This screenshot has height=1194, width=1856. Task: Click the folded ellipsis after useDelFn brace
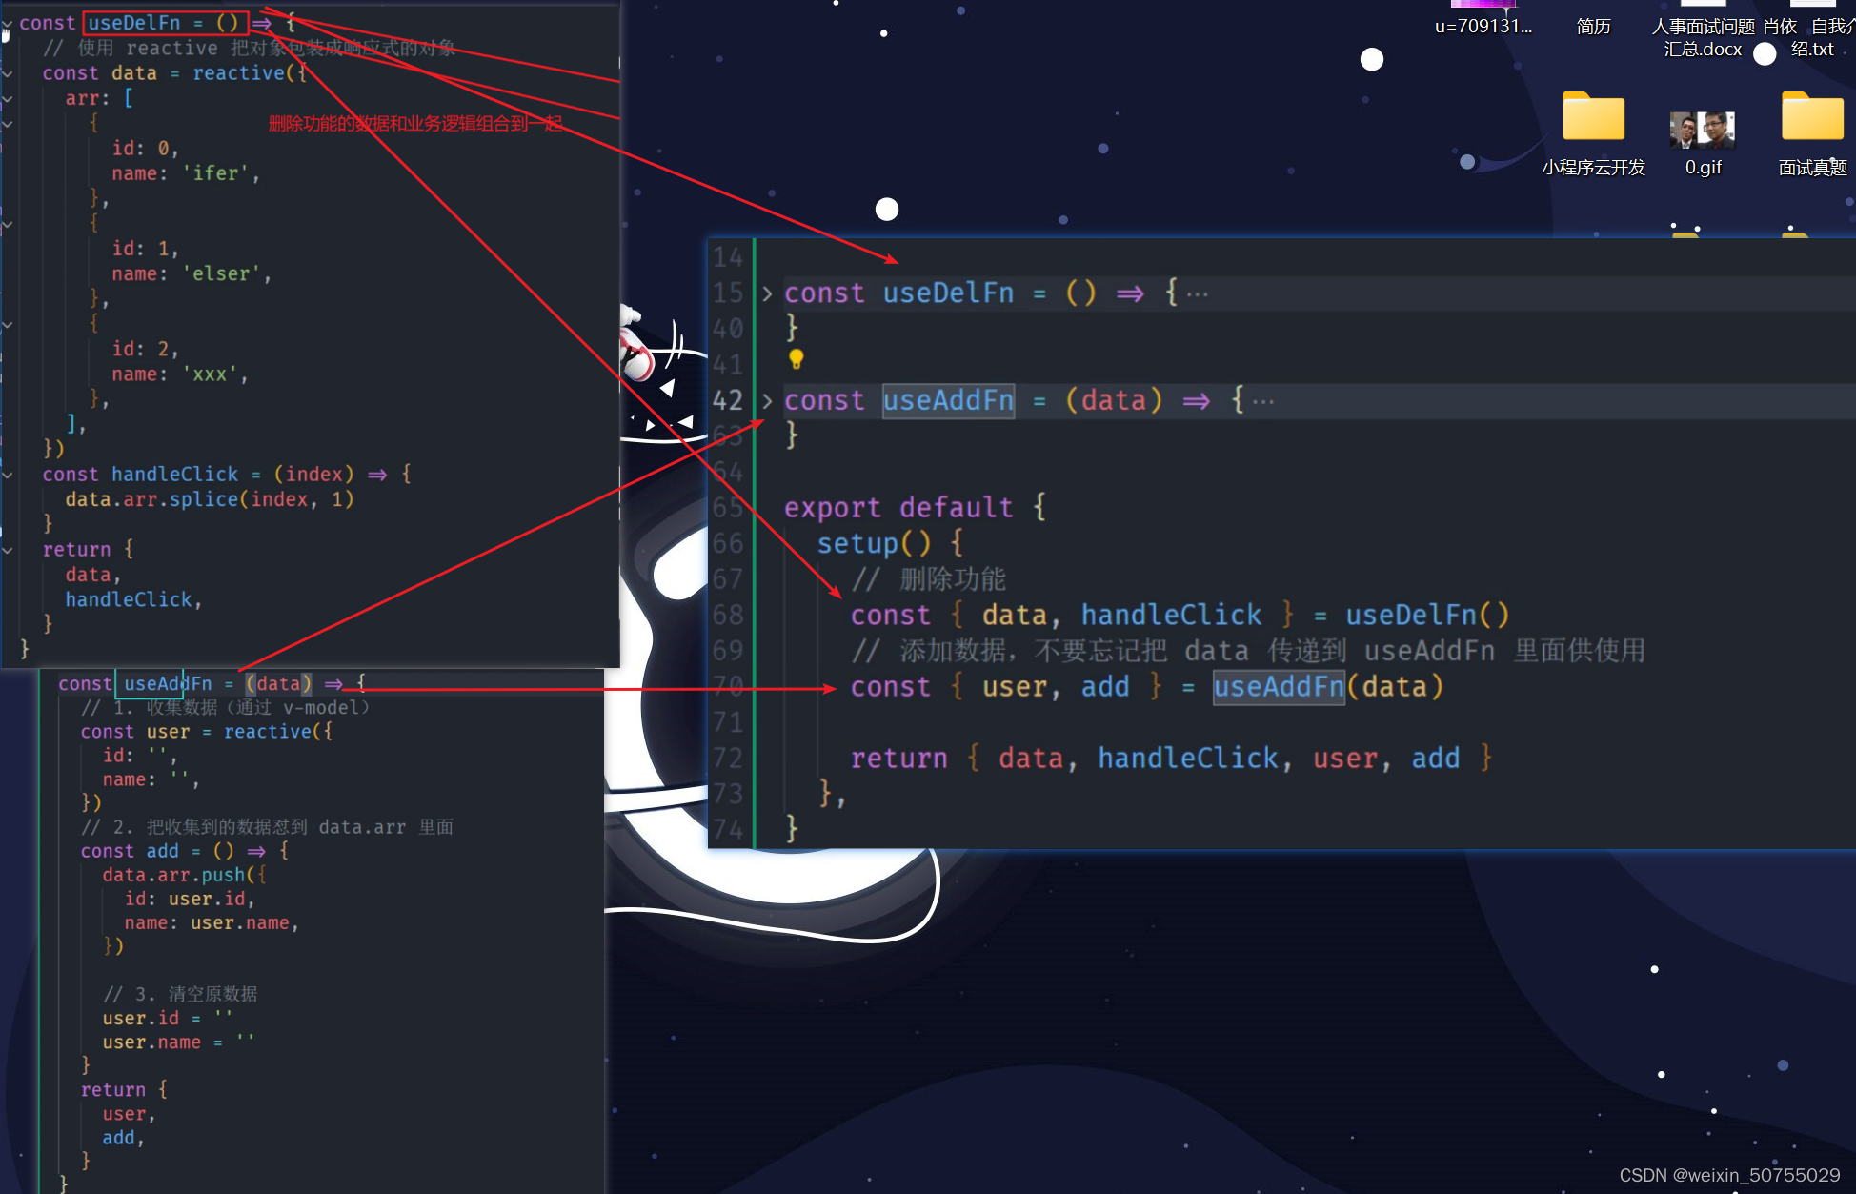point(1198,294)
